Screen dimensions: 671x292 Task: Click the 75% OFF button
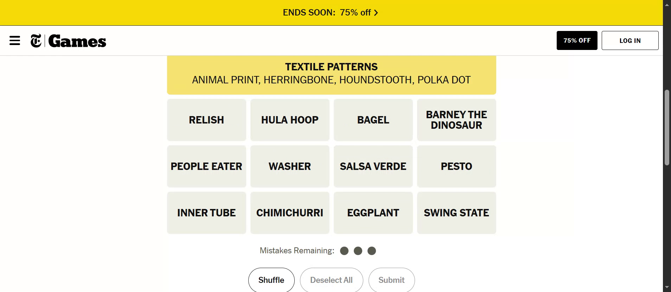577,40
